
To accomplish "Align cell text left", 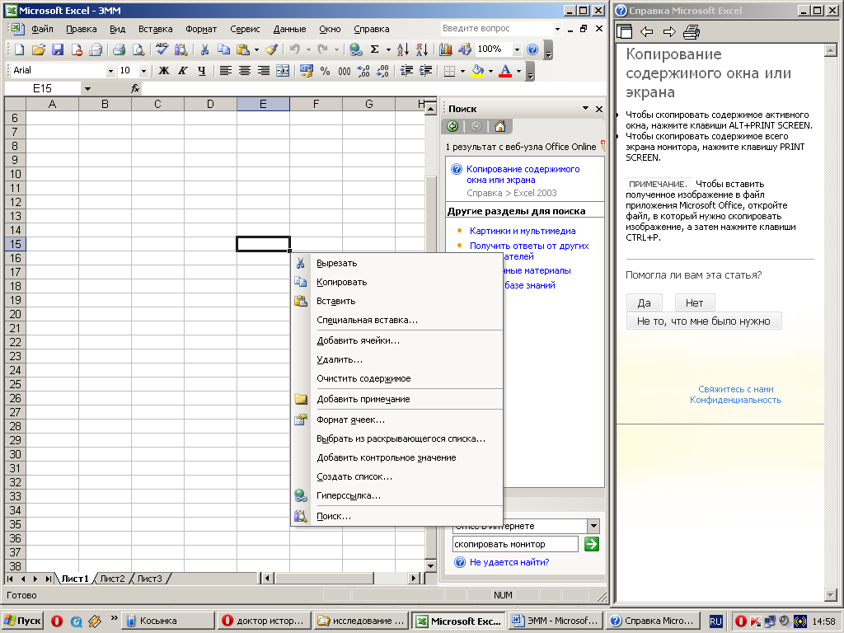I will coord(226,71).
